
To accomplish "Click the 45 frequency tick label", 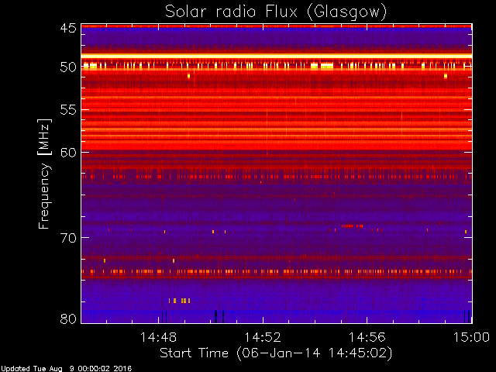I will (x=68, y=28).
